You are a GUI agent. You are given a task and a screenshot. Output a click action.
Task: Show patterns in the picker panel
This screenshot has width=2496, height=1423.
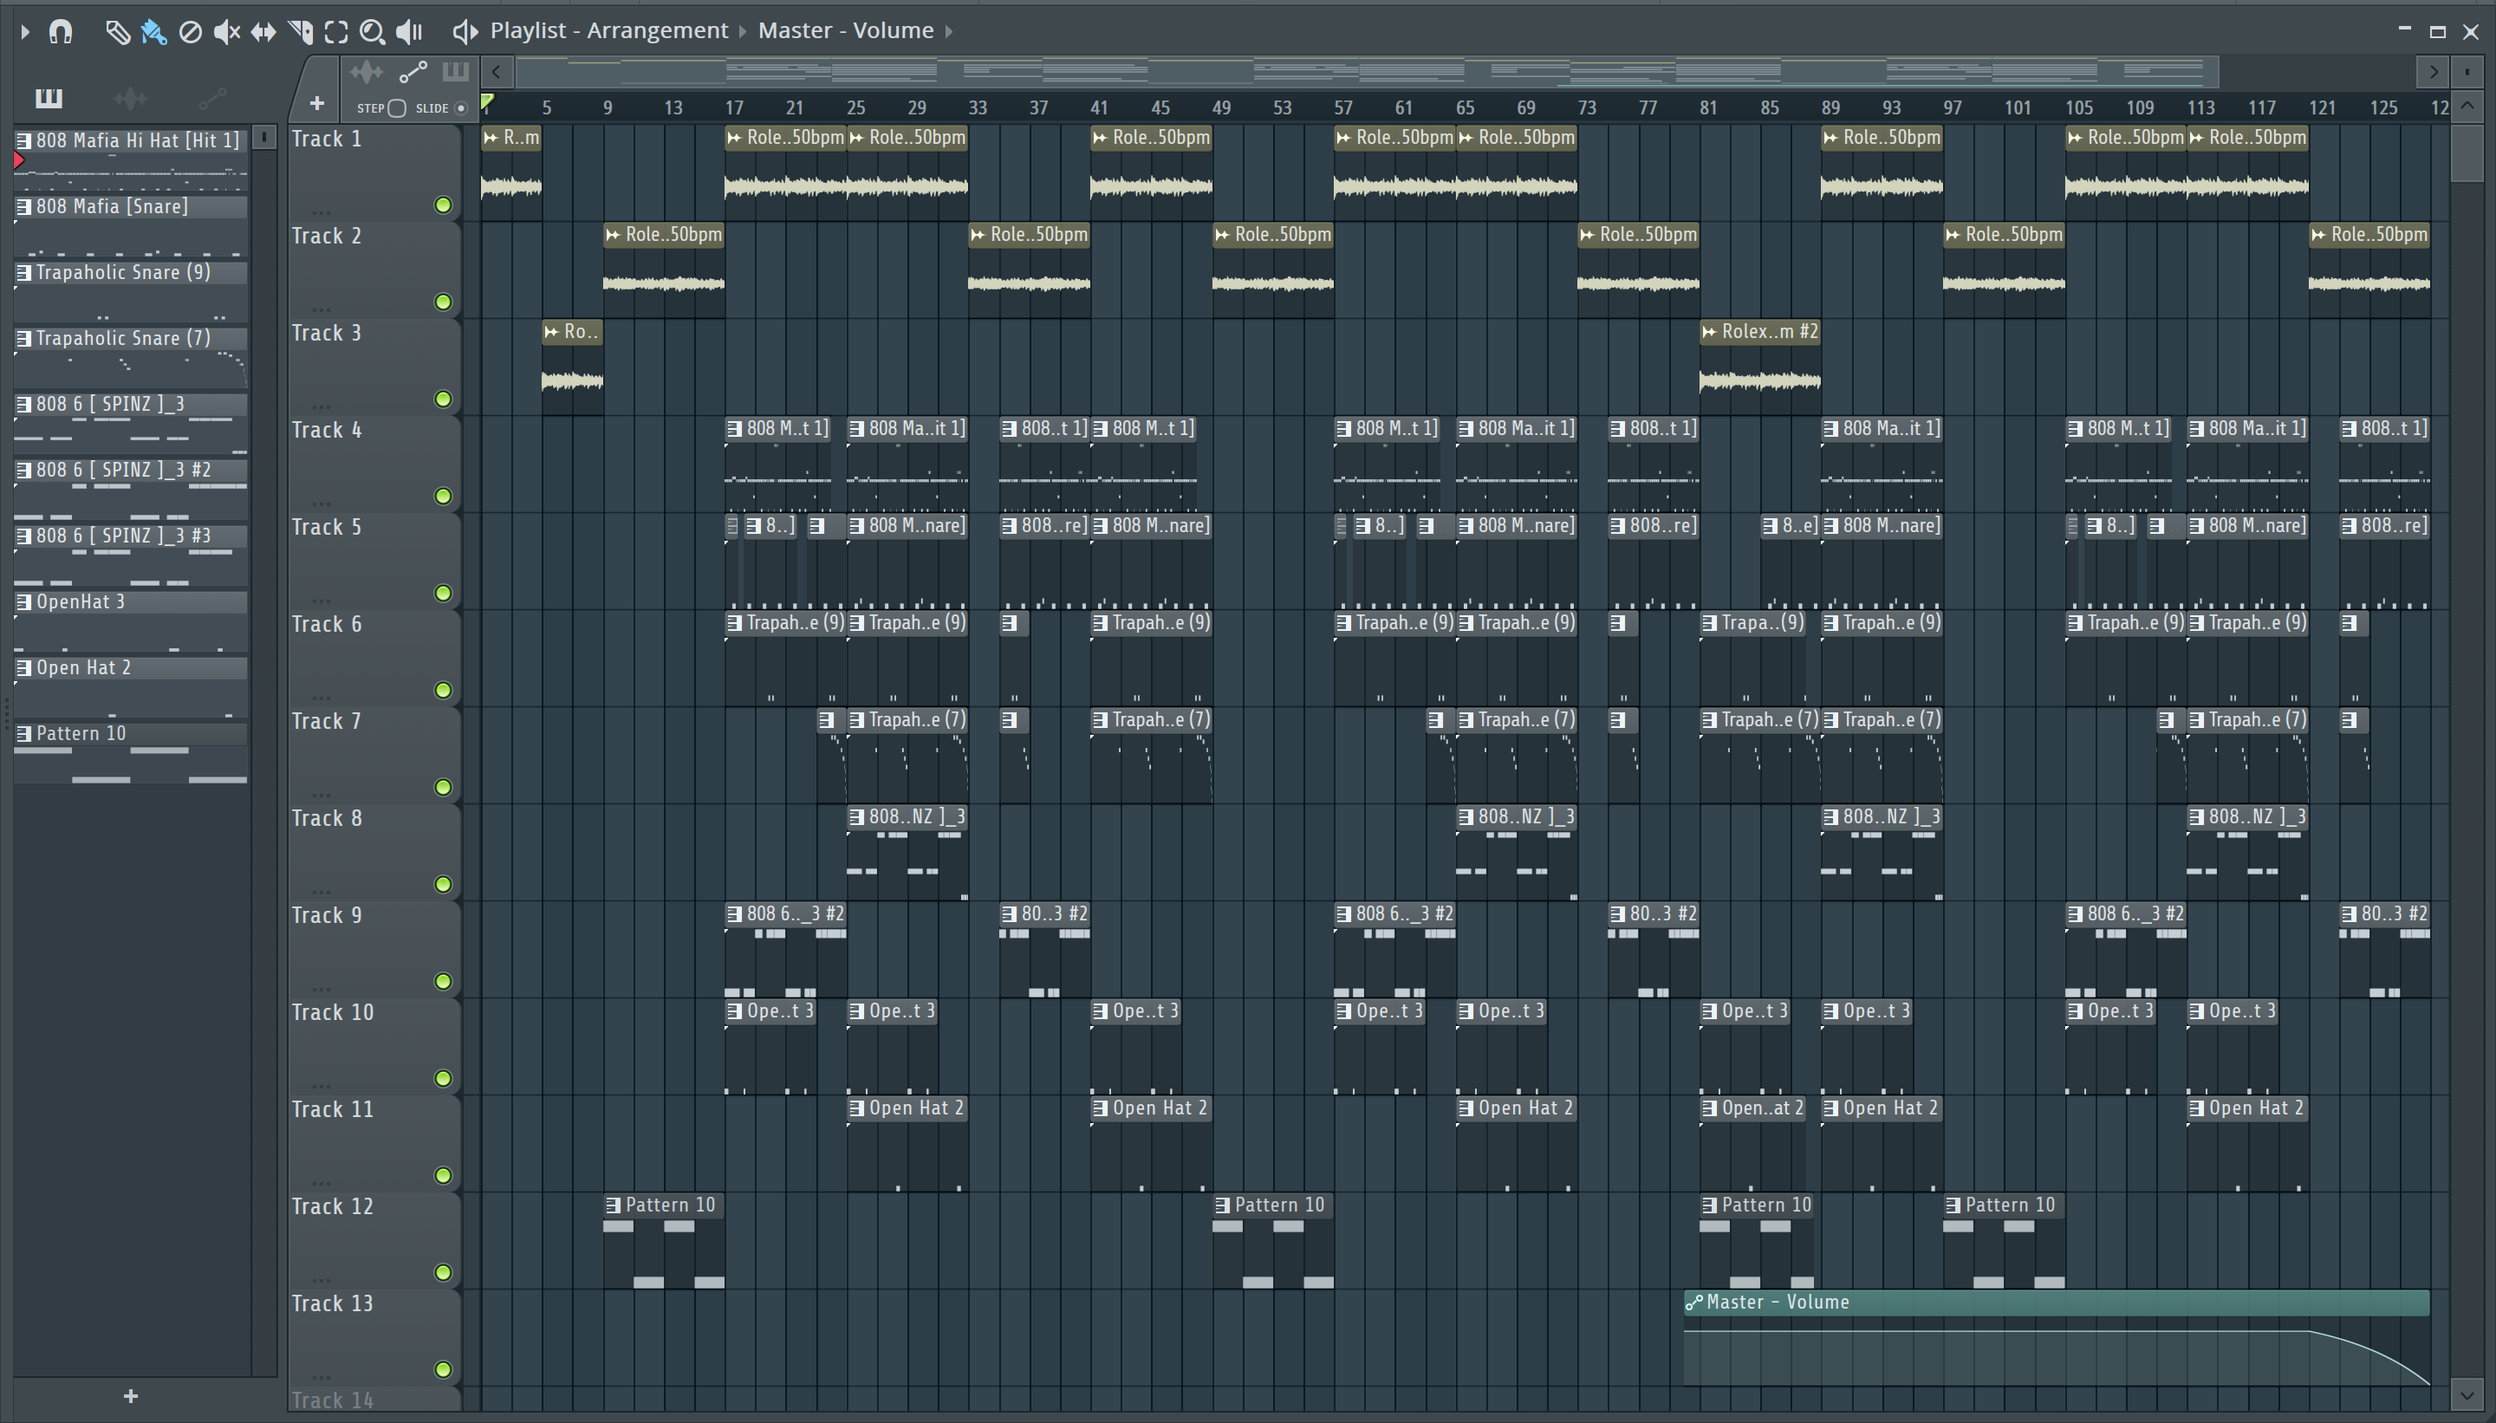click(x=48, y=98)
